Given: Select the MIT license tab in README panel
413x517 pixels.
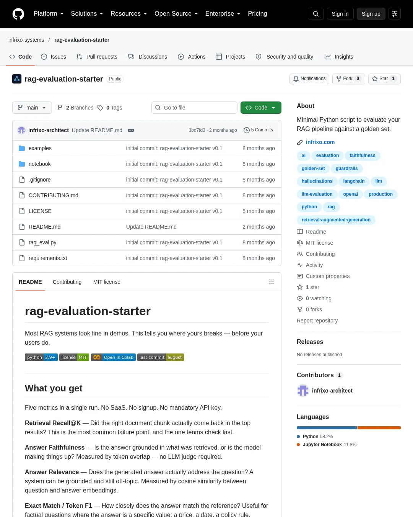Looking at the screenshot, I should tap(107, 282).
